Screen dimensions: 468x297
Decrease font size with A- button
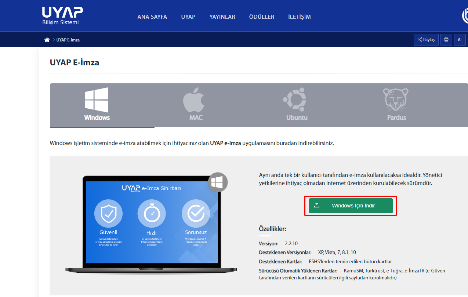[x=460, y=40]
